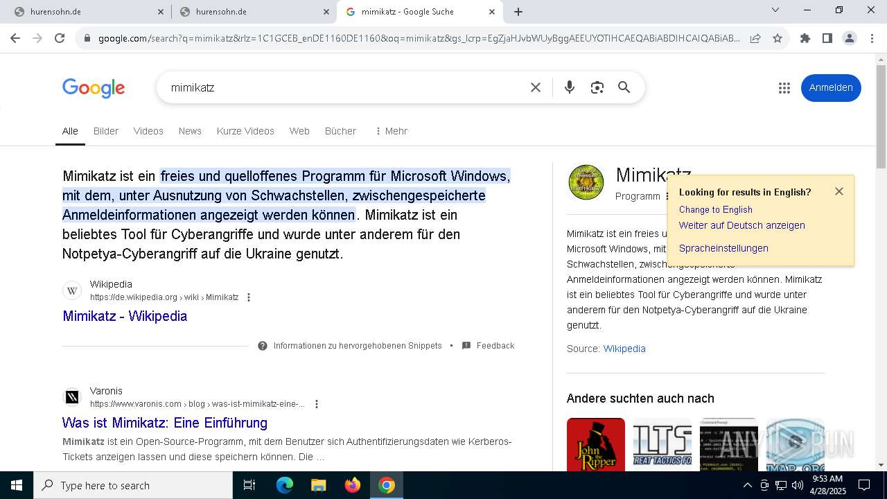Click Windows taskbar search box
Viewport: 887px width, 499px height.
(x=133, y=485)
